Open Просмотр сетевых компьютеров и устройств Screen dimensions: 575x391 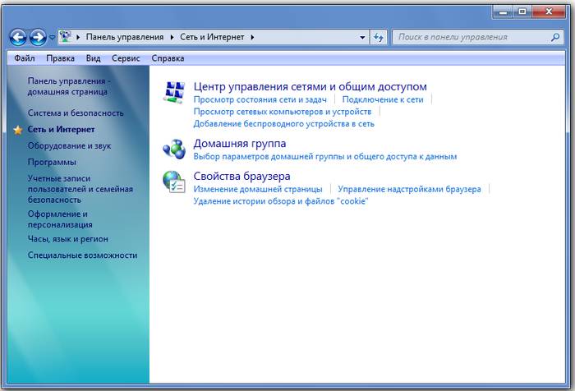(x=283, y=112)
